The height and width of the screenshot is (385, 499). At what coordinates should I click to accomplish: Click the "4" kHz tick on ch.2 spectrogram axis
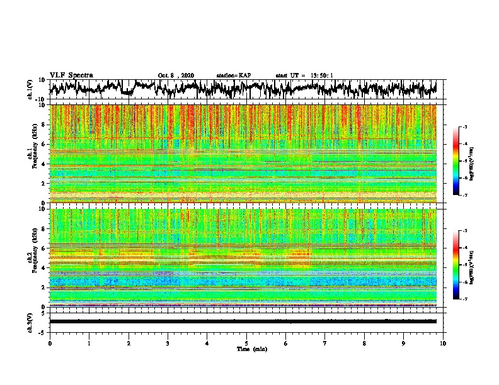tap(45, 268)
